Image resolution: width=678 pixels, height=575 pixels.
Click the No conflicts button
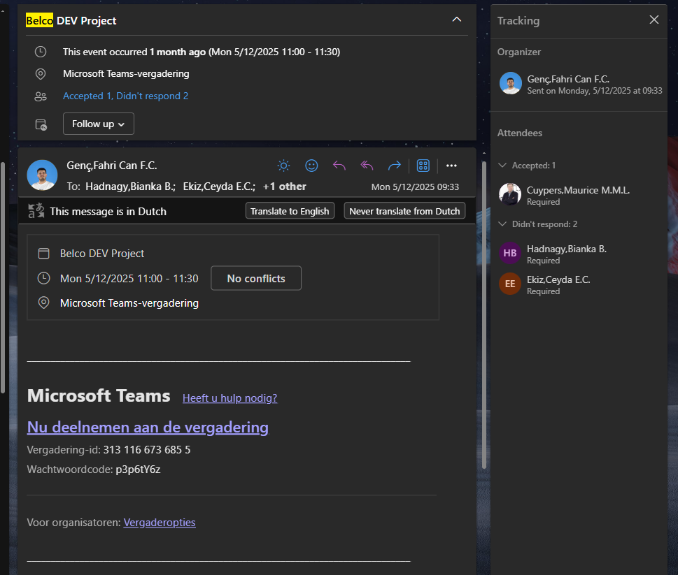(256, 278)
